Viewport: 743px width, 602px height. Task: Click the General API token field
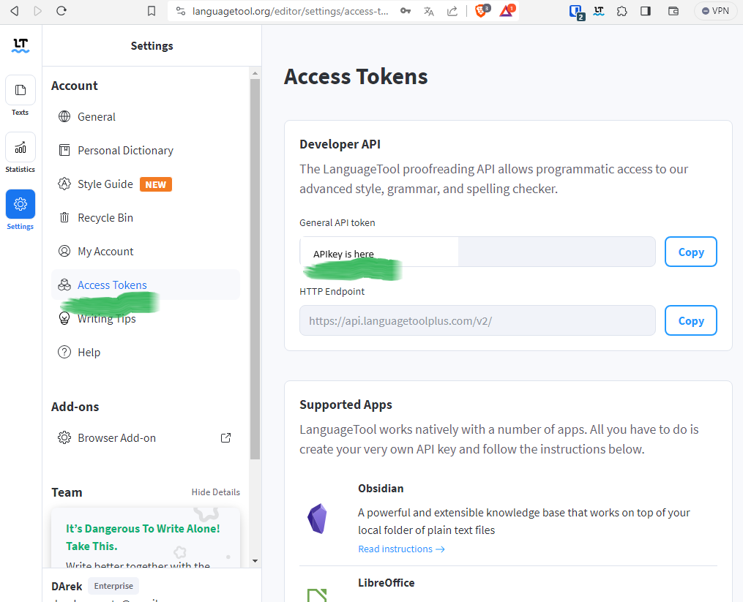477,252
